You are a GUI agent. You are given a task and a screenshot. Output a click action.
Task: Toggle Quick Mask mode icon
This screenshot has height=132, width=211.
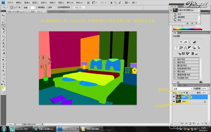(x=3, y=92)
